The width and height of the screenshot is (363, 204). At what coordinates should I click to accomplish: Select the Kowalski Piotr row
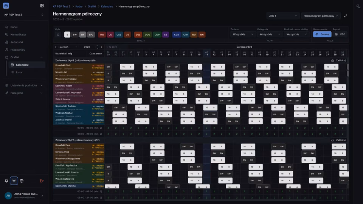coord(79,67)
